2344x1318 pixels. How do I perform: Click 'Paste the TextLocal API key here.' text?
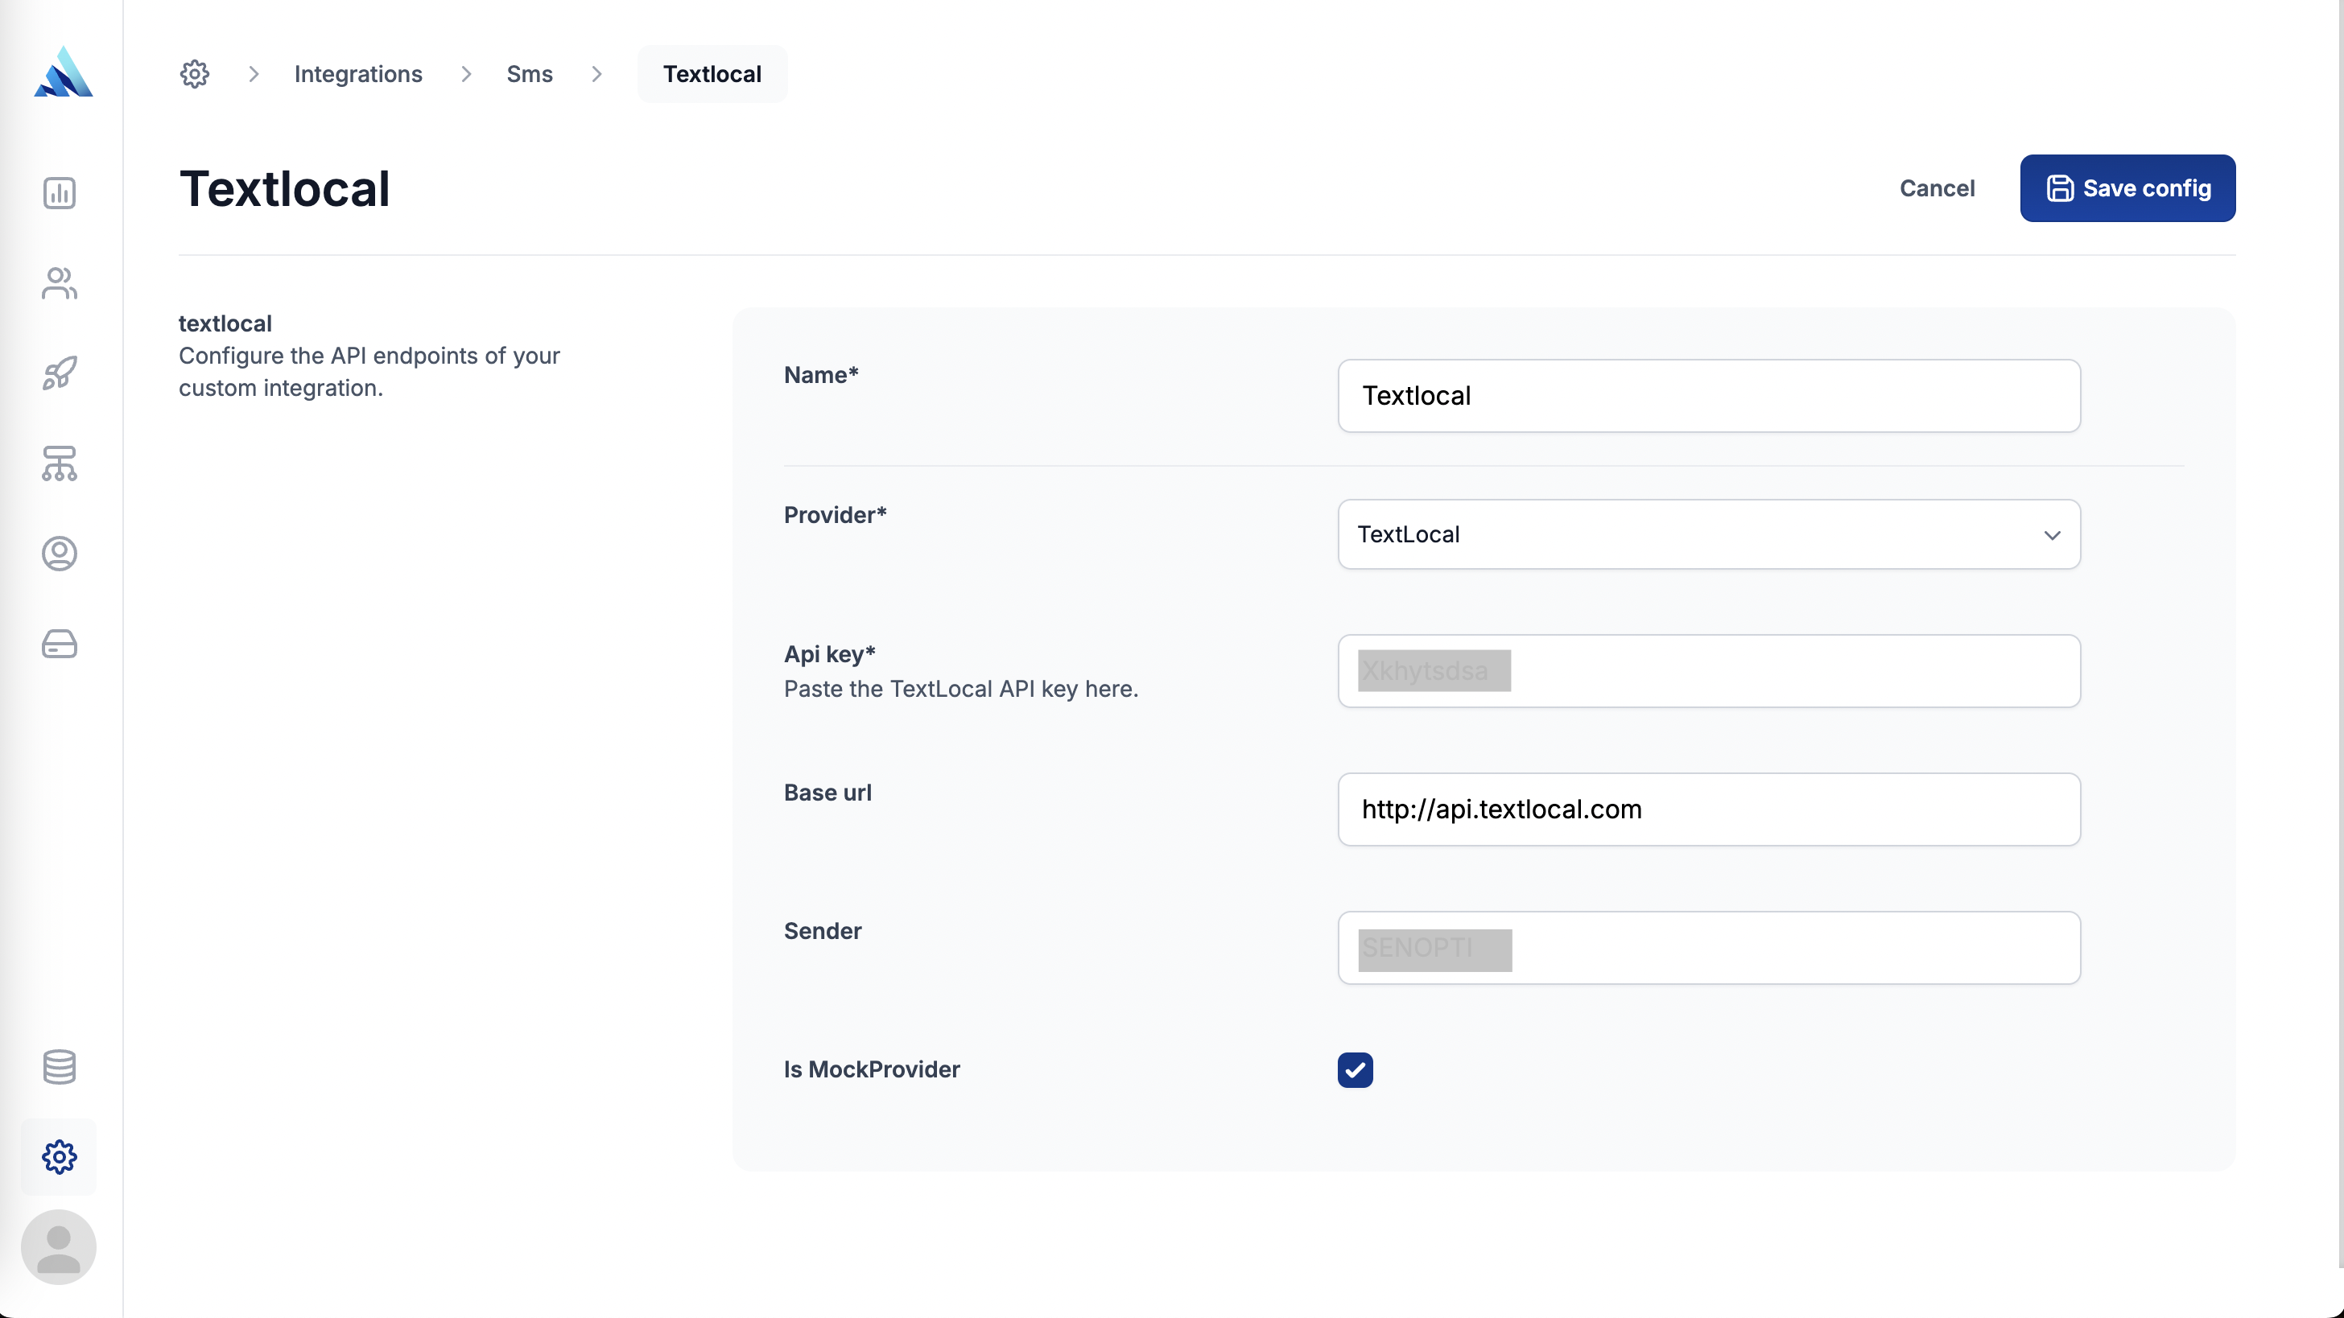960,689
